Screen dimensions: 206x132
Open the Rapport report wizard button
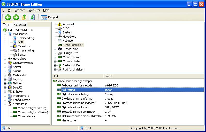point(50,17)
